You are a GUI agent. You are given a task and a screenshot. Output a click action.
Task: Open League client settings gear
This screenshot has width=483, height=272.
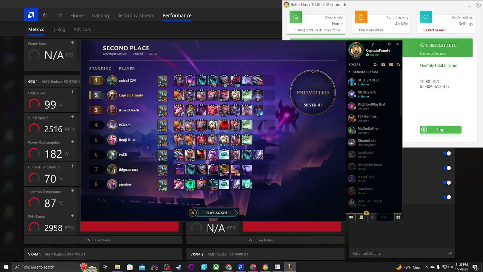[389, 44]
